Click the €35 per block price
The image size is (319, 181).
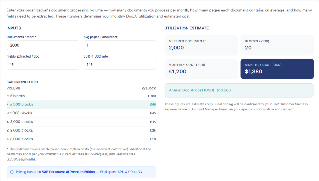[x=153, y=122]
